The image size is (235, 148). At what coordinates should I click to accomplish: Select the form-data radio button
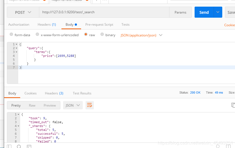point(11,35)
